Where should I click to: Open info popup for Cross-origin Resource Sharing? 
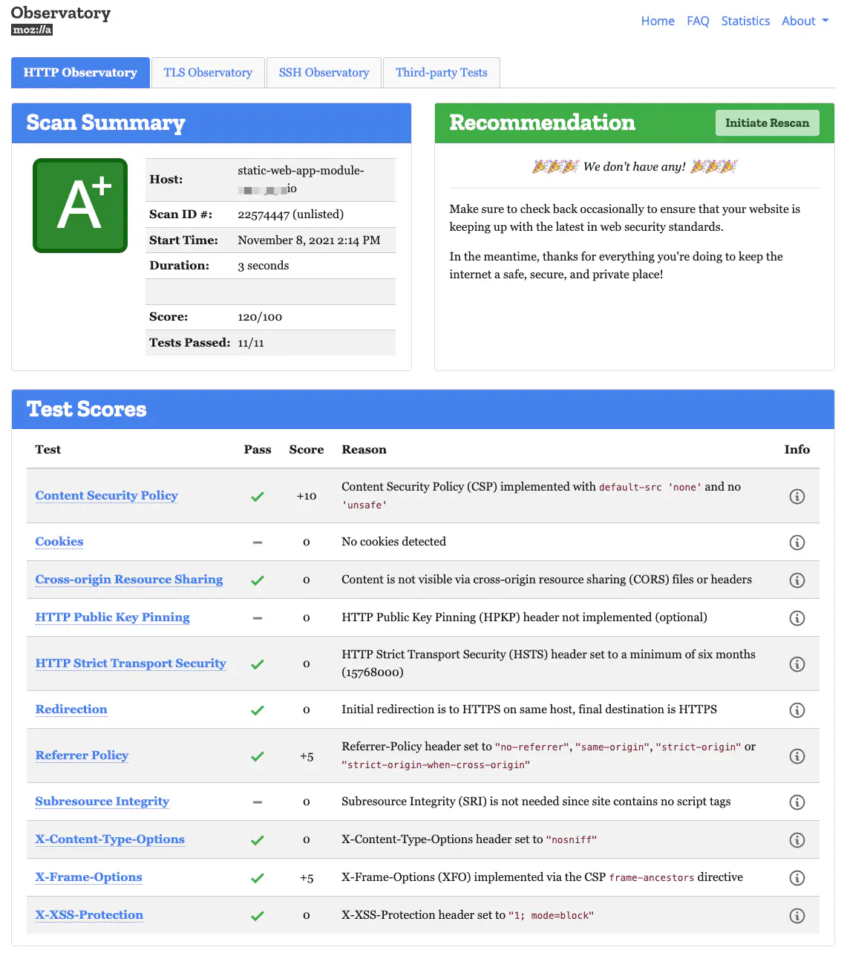pos(797,580)
